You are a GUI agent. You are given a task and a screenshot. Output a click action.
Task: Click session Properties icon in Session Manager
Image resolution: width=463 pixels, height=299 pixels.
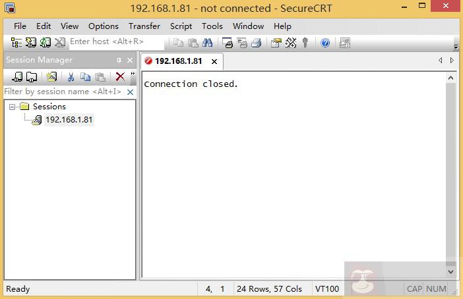click(51, 77)
